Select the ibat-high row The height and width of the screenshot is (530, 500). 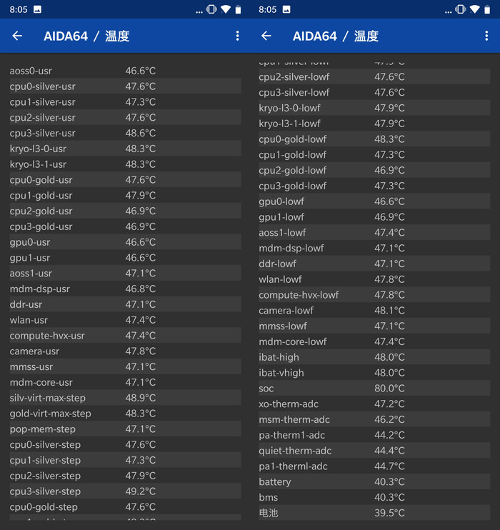374,357
